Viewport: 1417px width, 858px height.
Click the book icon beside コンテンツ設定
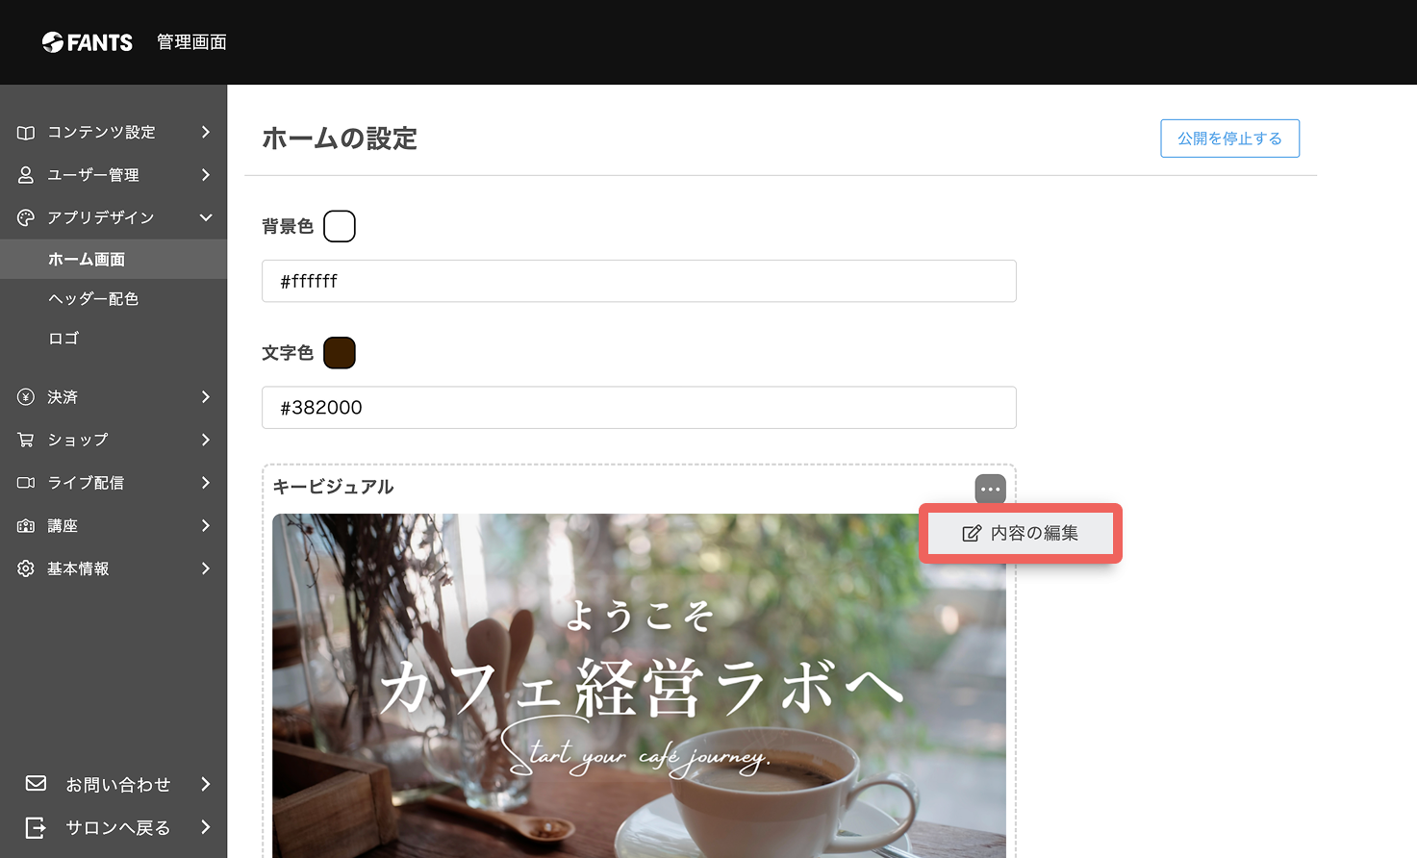point(26,133)
